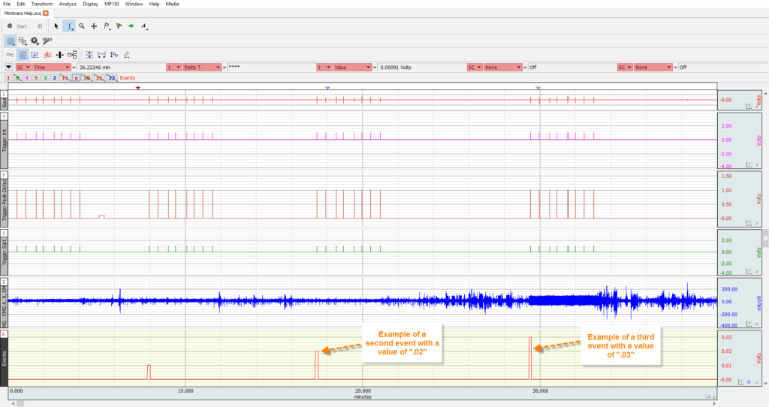Open the Transform menu

click(42, 4)
